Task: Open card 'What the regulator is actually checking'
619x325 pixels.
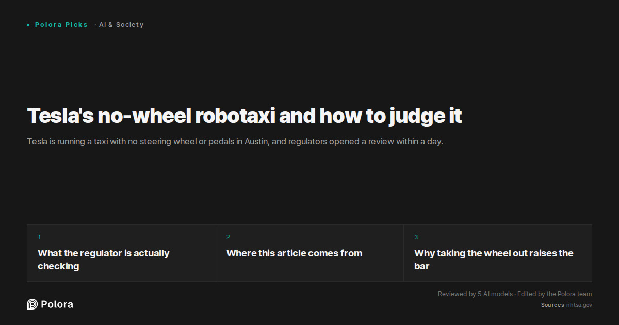Action: coord(121,253)
